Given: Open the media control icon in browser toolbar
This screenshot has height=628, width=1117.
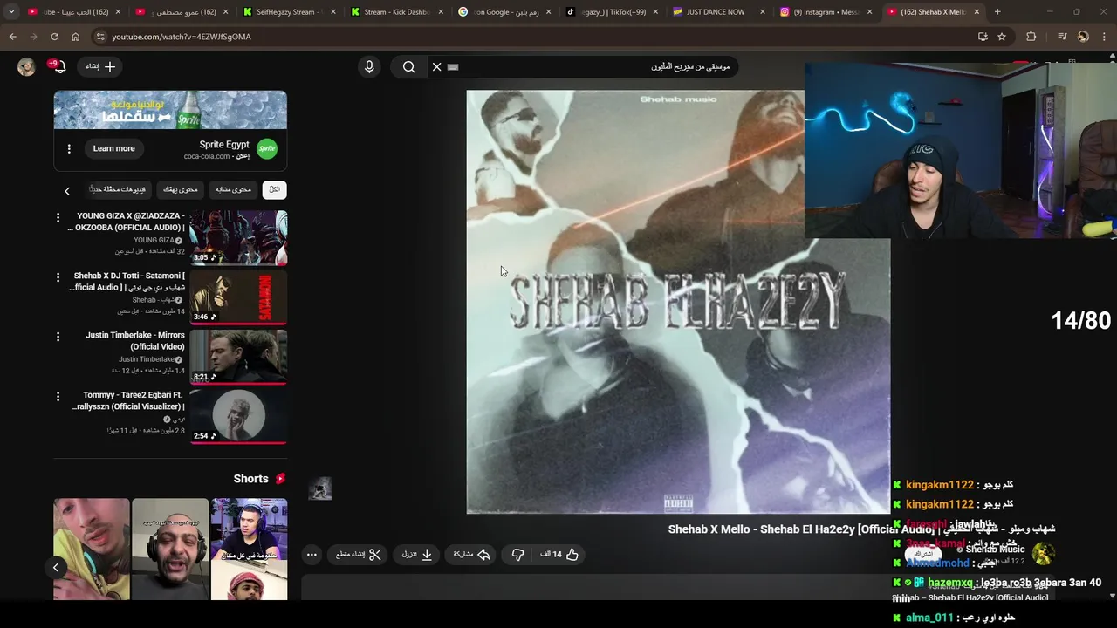Looking at the screenshot, I should [1062, 37].
